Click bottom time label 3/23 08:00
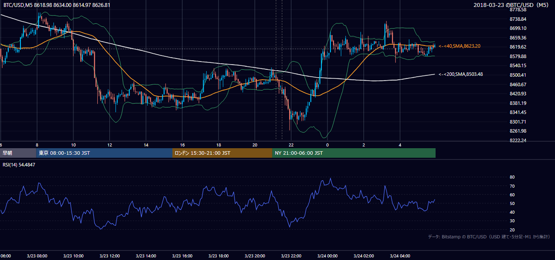Image resolution: width=555 pixels, height=260 pixels. tap(37, 256)
